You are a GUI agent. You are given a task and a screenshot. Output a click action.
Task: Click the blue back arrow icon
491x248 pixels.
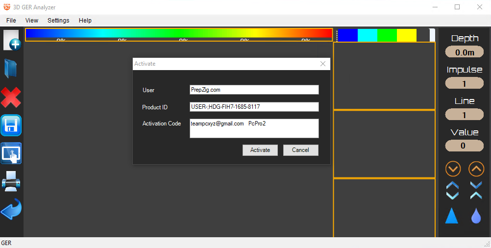click(11, 210)
